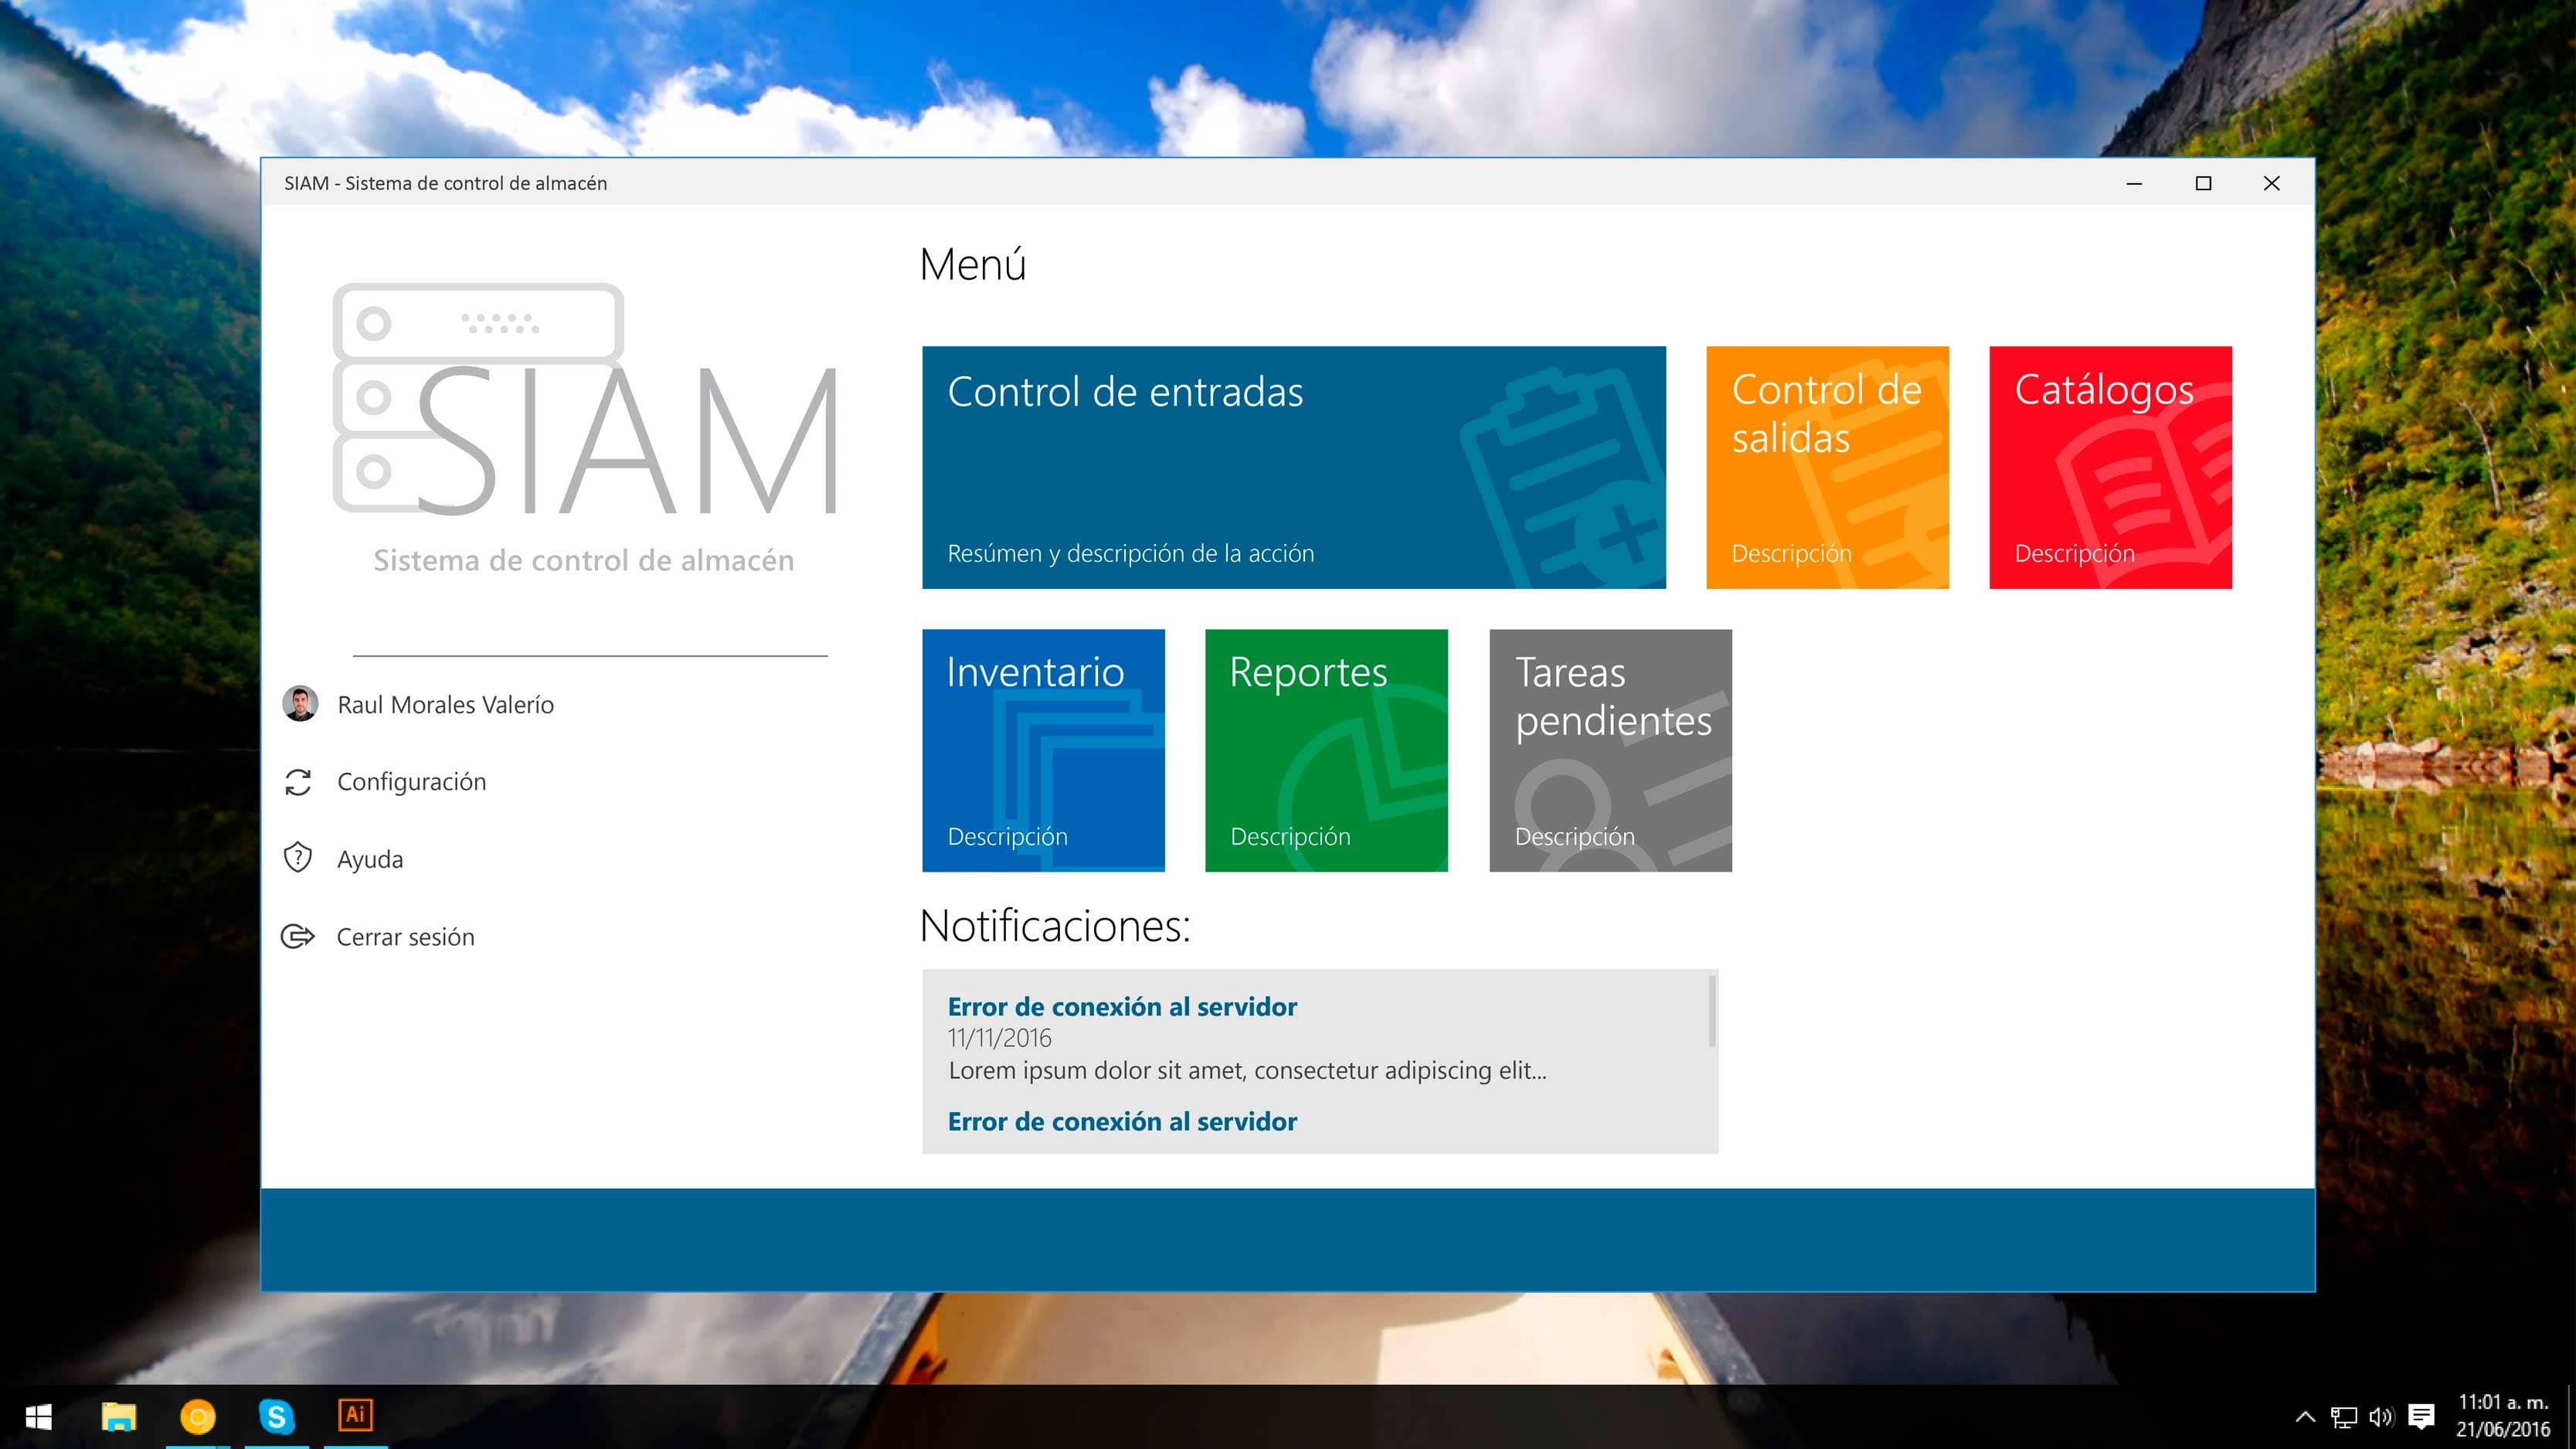
Task: Open the Action Center notifications icon
Action: 2421,1416
